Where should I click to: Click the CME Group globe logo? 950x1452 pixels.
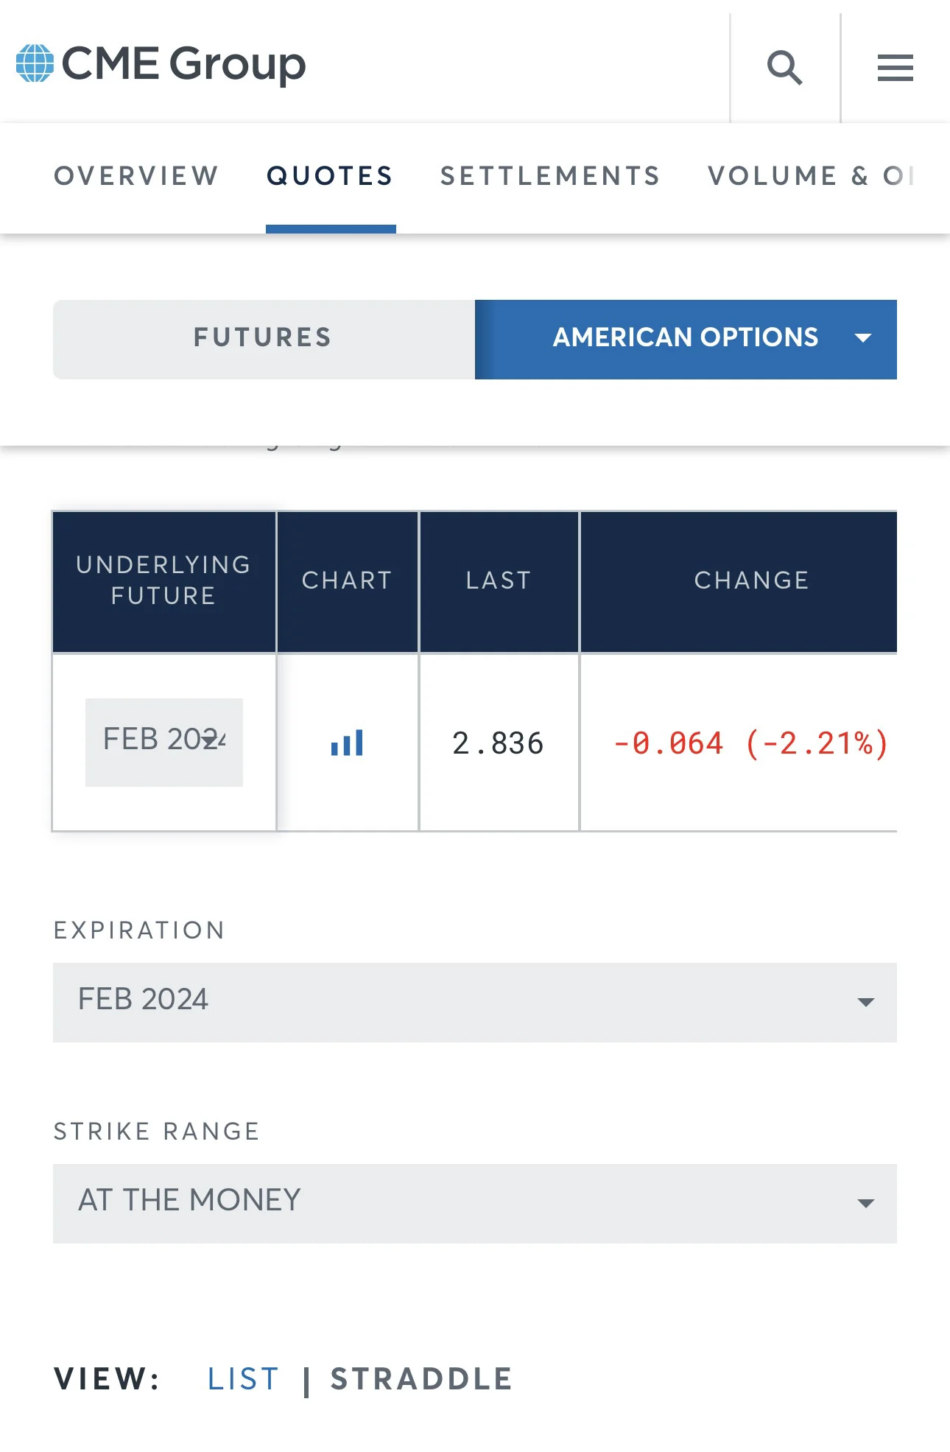[35, 63]
